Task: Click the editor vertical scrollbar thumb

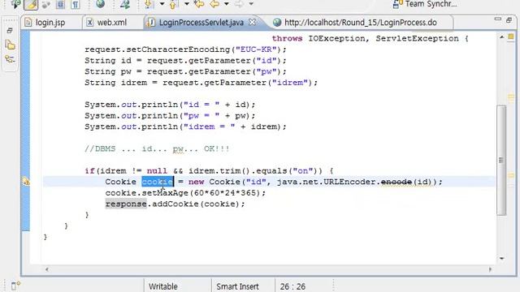Action: [501, 161]
